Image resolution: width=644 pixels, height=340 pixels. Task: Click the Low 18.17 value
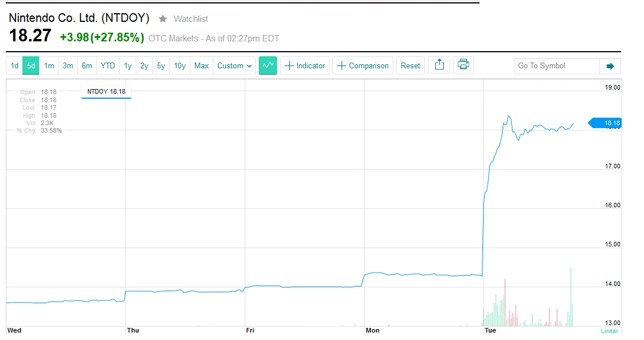click(x=48, y=107)
